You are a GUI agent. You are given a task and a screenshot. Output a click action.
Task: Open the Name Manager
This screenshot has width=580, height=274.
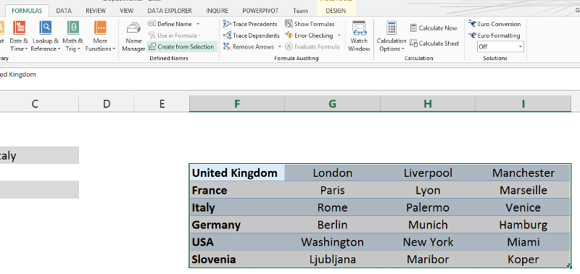133,36
